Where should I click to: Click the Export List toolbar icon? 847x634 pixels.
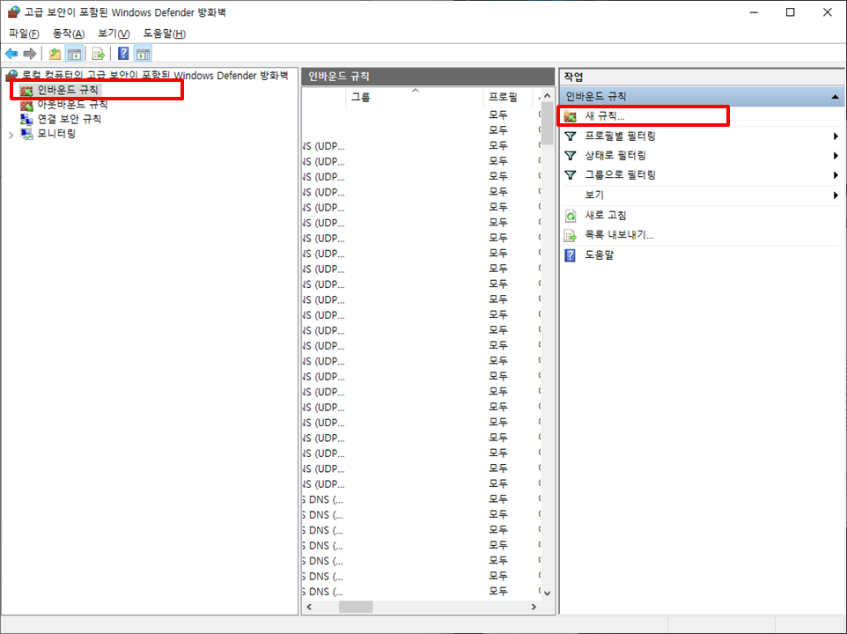[99, 54]
